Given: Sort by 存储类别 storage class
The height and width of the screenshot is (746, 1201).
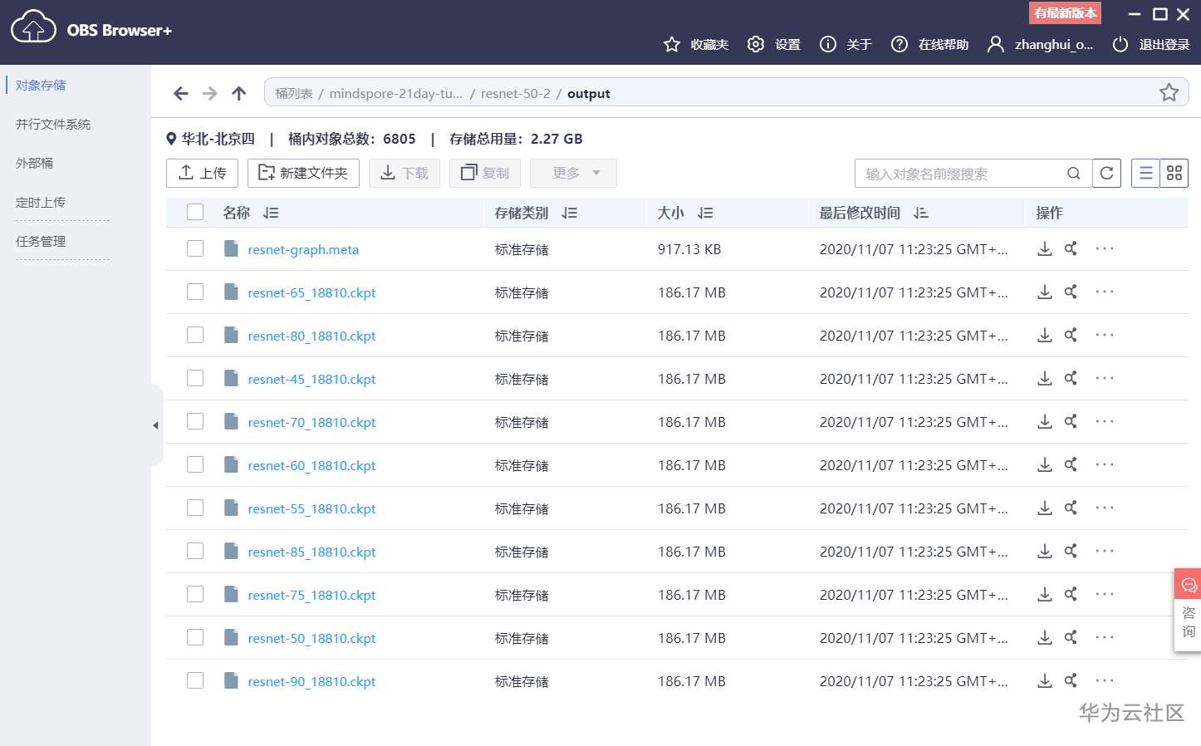Looking at the screenshot, I should click(569, 213).
